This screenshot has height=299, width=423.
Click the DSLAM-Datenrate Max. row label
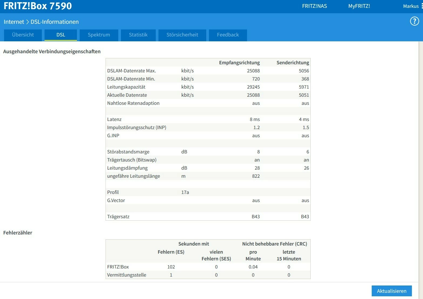click(131, 71)
